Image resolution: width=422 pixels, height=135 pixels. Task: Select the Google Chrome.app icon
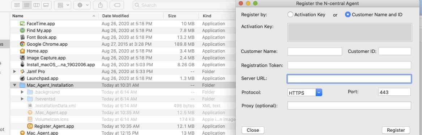(23, 44)
